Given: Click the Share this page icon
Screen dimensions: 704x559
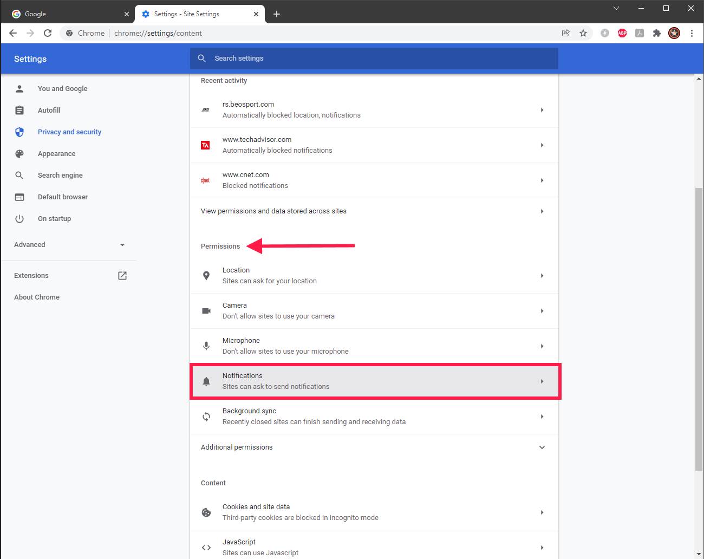Looking at the screenshot, I should [x=565, y=33].
